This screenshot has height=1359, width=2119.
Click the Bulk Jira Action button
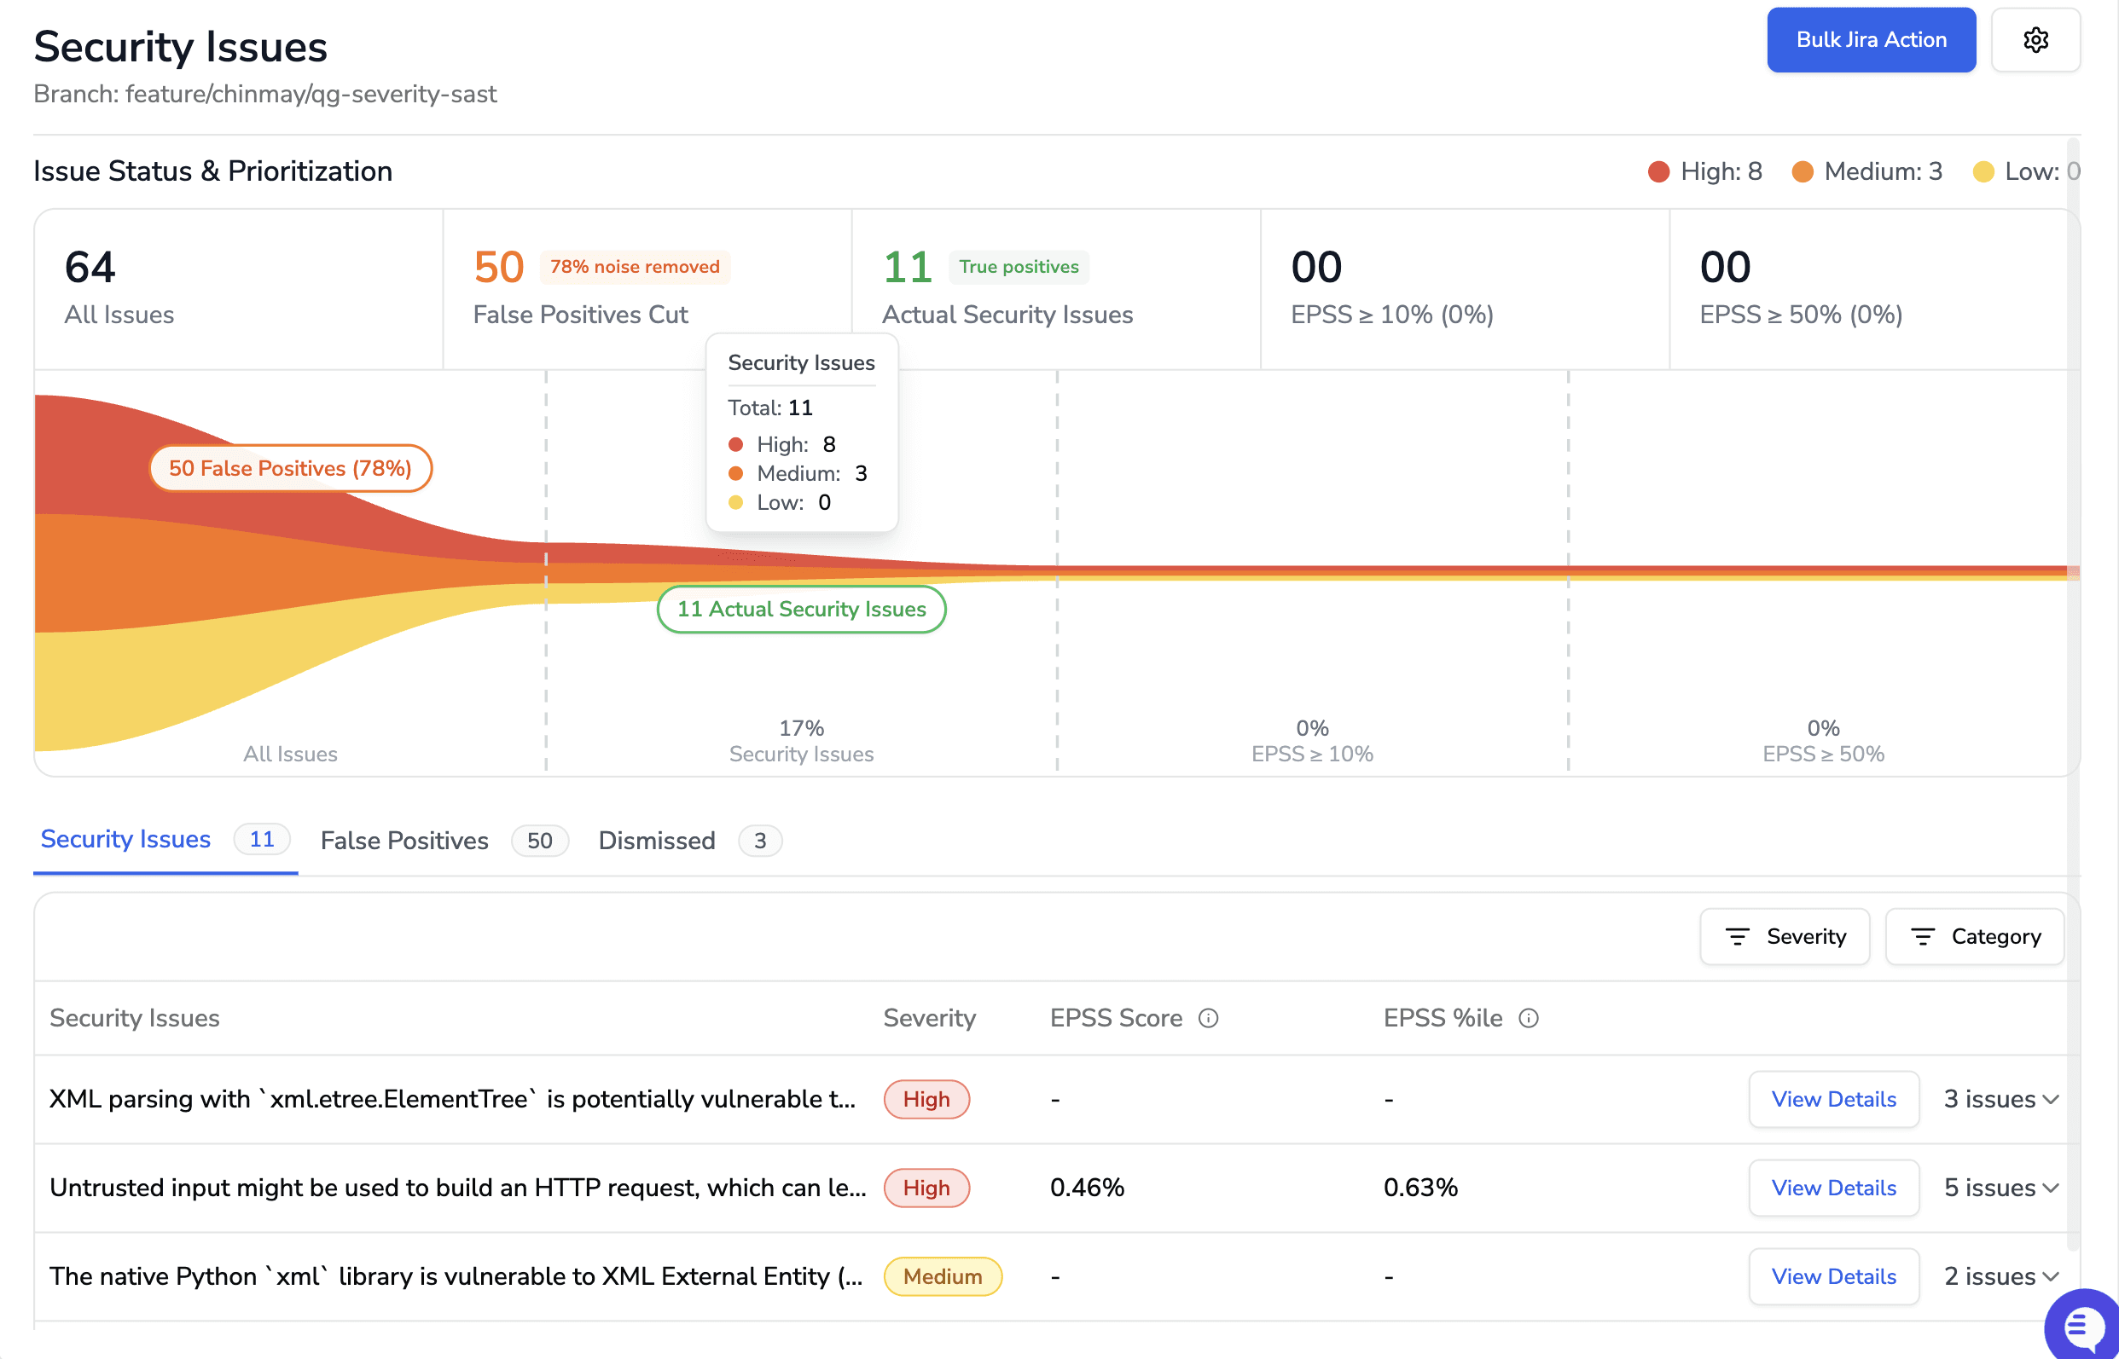pos(1870,40)
